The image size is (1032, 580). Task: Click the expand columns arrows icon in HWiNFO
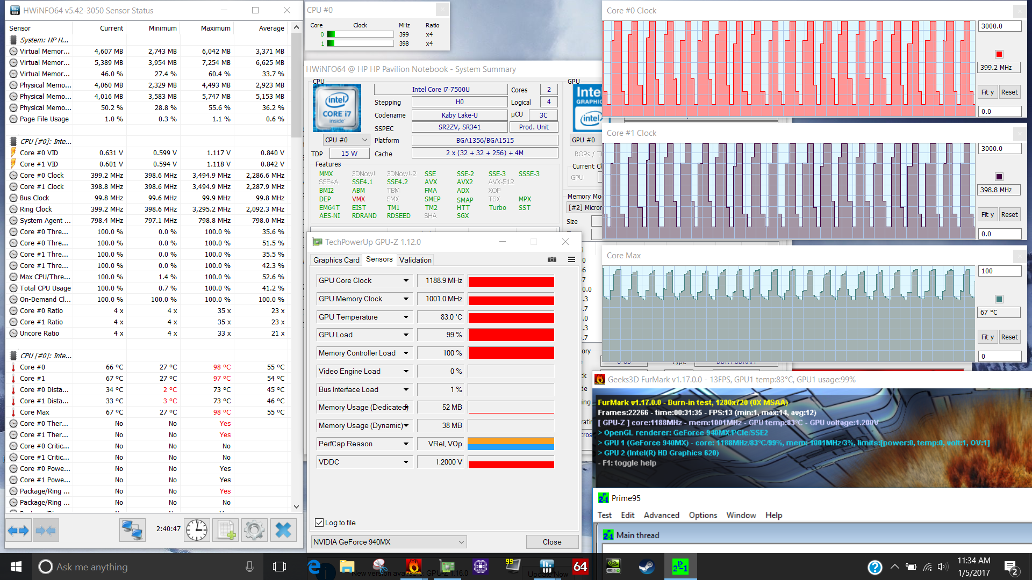(x=18, y=531)
